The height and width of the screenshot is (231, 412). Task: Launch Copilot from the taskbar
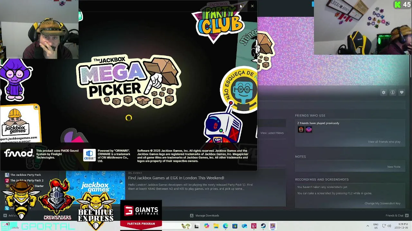[x=206, y=226]
